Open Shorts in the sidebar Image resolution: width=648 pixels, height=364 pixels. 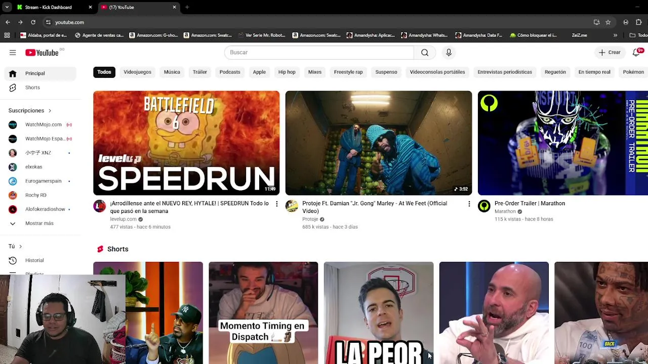40,87
